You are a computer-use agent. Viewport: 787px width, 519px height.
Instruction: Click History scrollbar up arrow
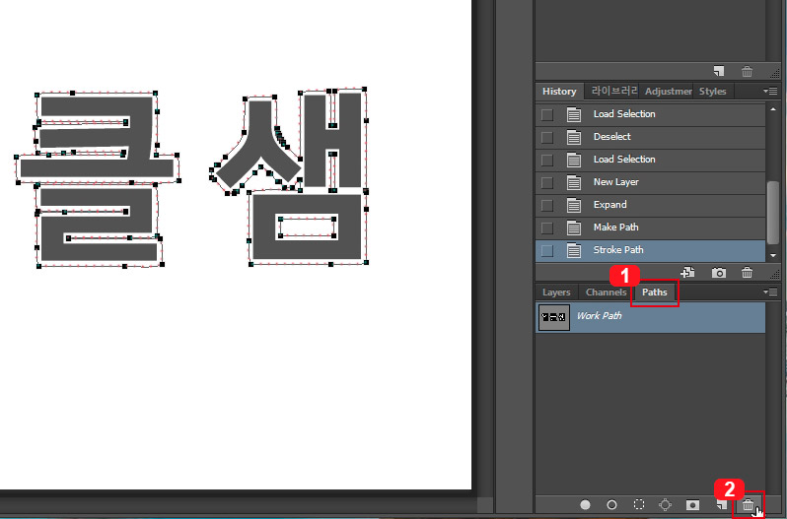[773, 108]
